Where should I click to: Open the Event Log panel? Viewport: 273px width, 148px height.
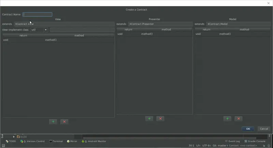coord(232,141)
